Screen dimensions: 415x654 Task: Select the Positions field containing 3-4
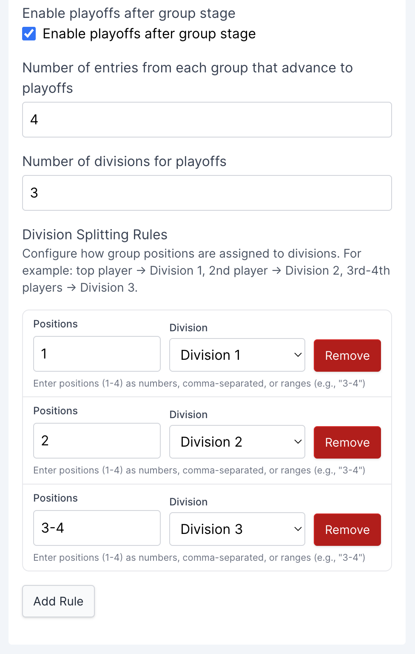tap(97, 528)
